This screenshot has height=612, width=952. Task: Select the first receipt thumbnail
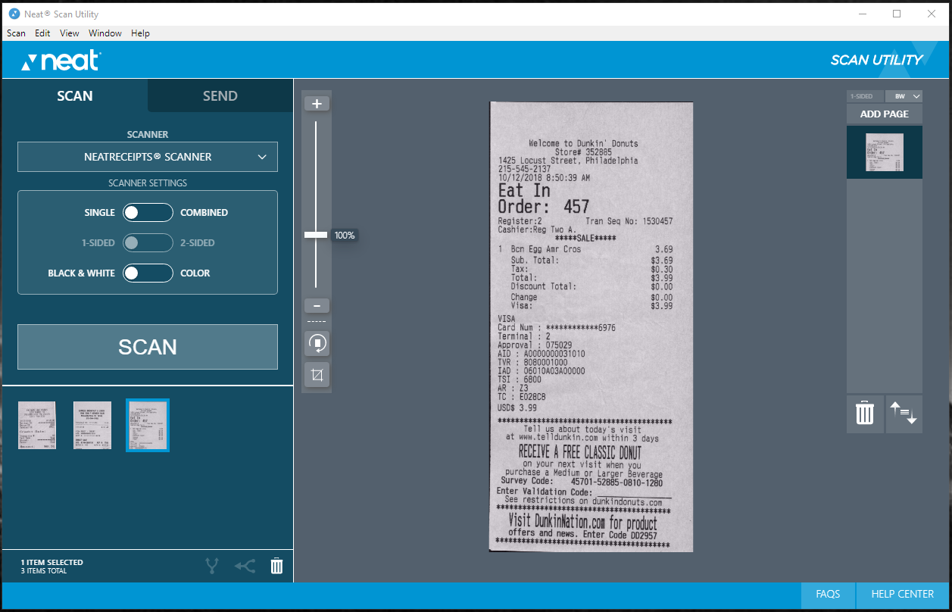(x=37, y=426)
